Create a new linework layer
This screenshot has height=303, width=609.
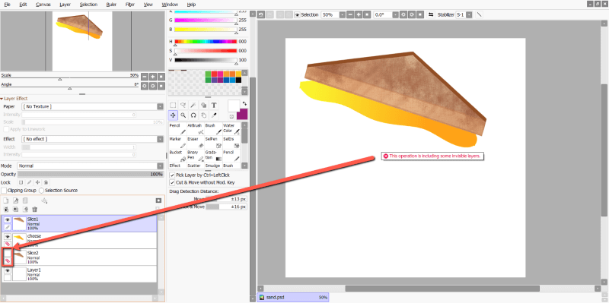pos(15,200)
